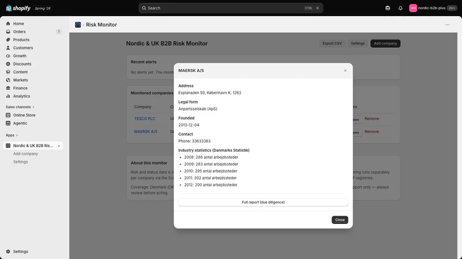Screen dimensions: 462x259
Task: Open Analytics in the sidebar
Action: click(21, 96)
